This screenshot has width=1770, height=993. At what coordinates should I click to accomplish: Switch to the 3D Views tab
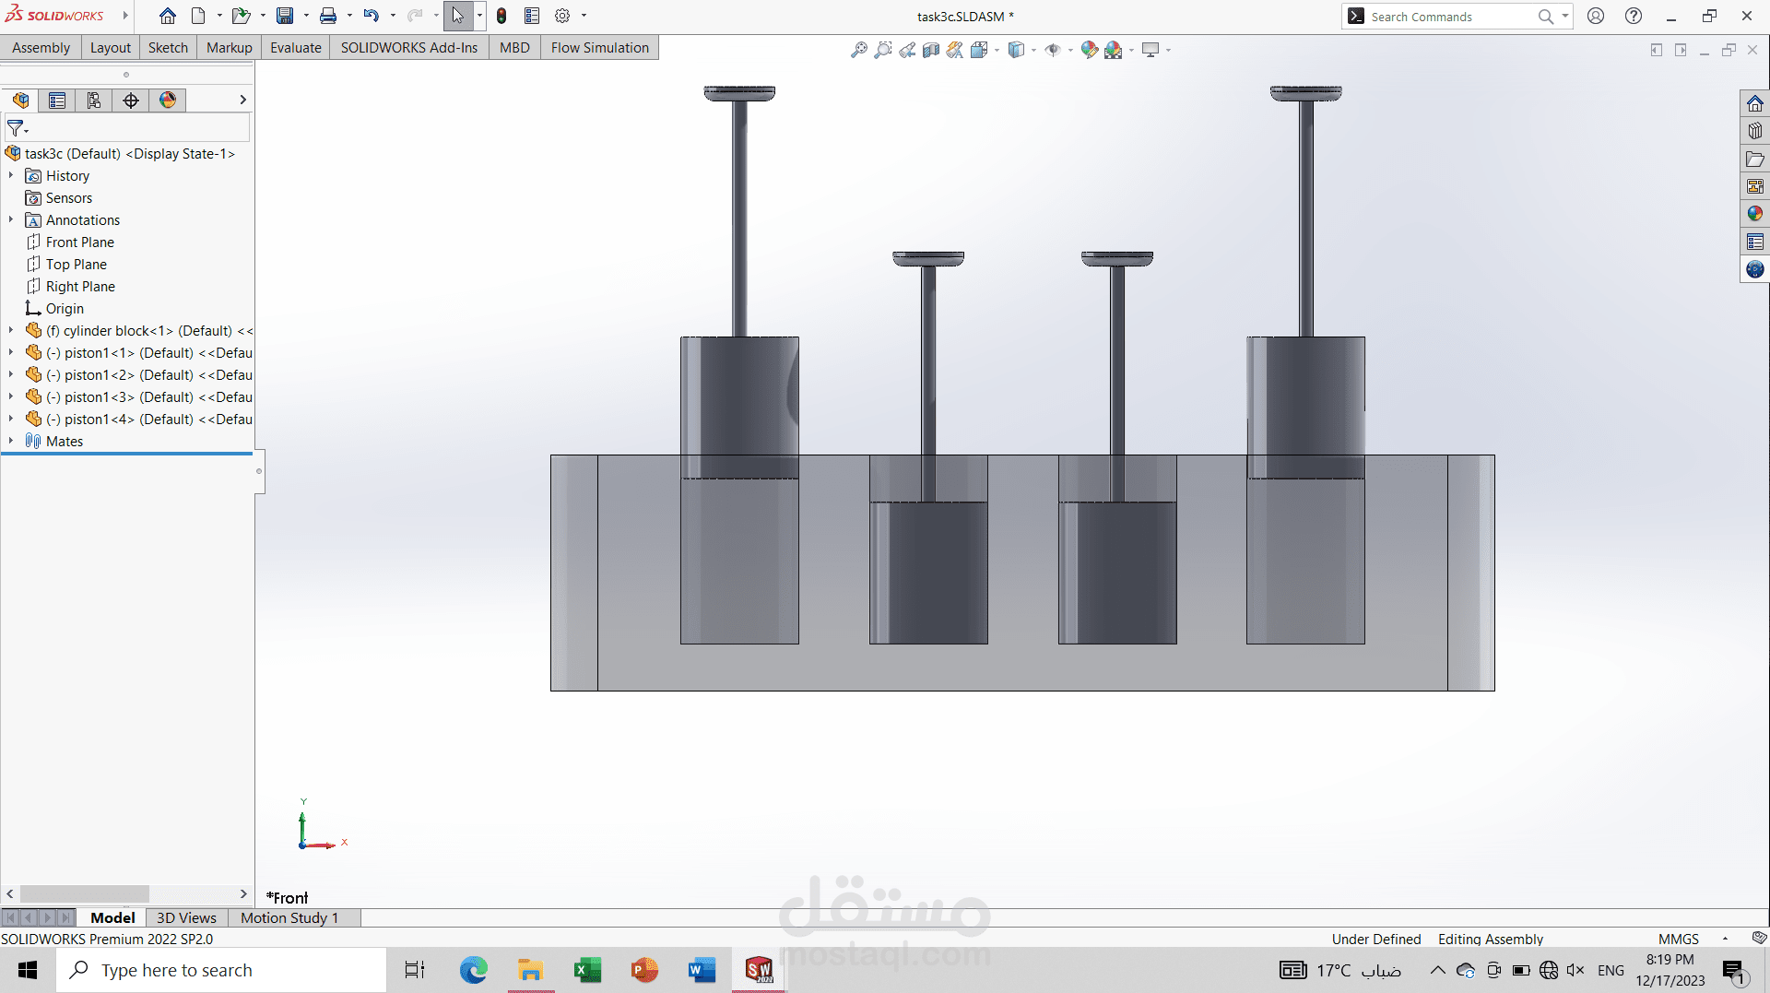186,917
